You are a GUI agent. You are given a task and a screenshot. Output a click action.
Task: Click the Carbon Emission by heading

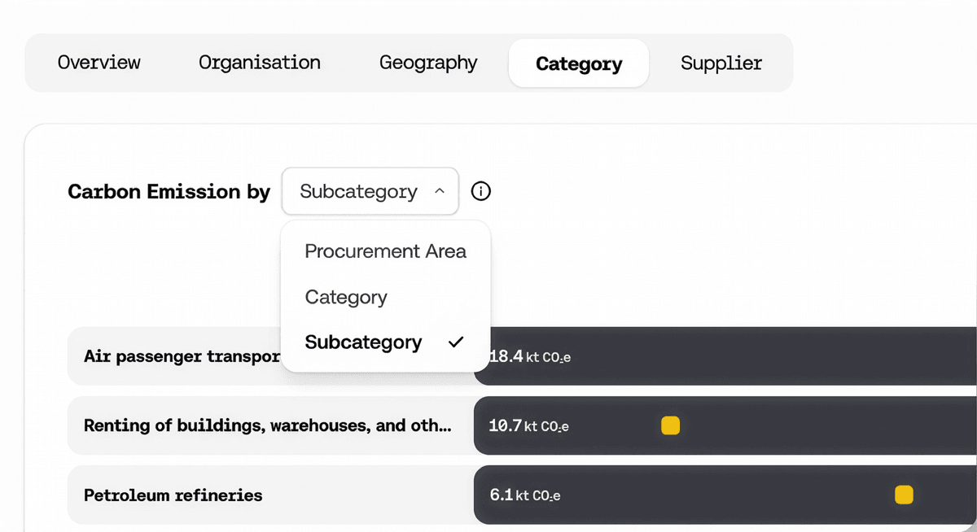coord(169,192)
